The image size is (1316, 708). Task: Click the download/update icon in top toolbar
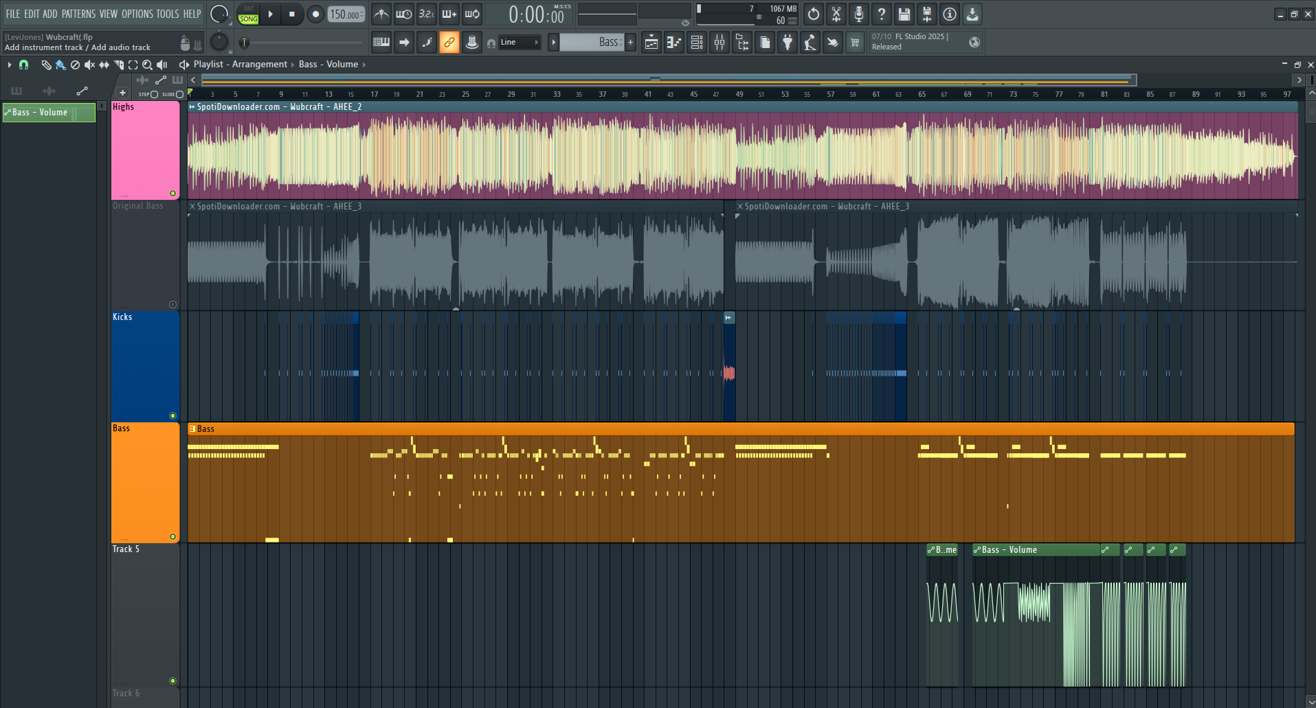(972, 14)
